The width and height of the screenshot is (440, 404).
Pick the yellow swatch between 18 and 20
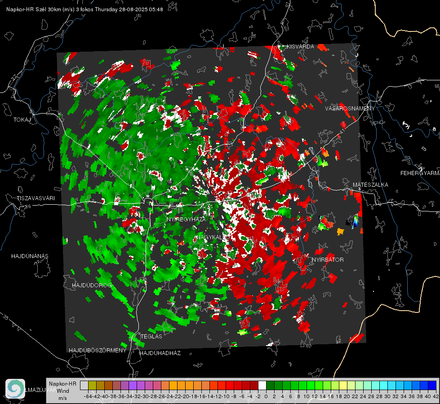coord(343,385)
